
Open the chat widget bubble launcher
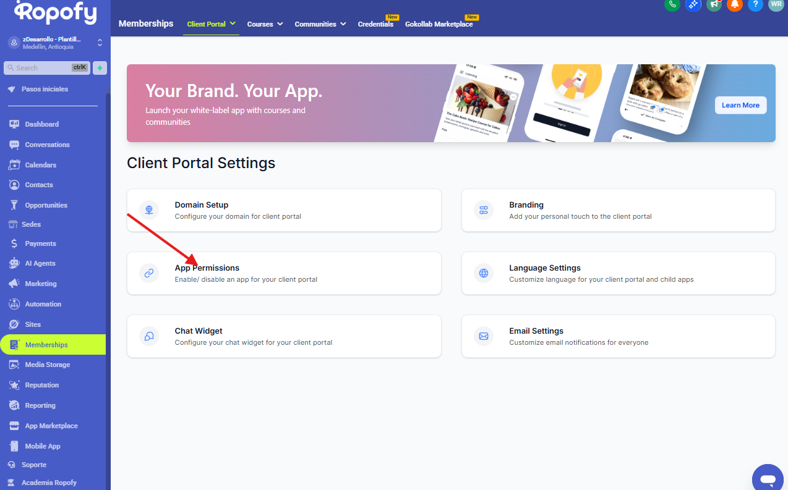point(768,479)
